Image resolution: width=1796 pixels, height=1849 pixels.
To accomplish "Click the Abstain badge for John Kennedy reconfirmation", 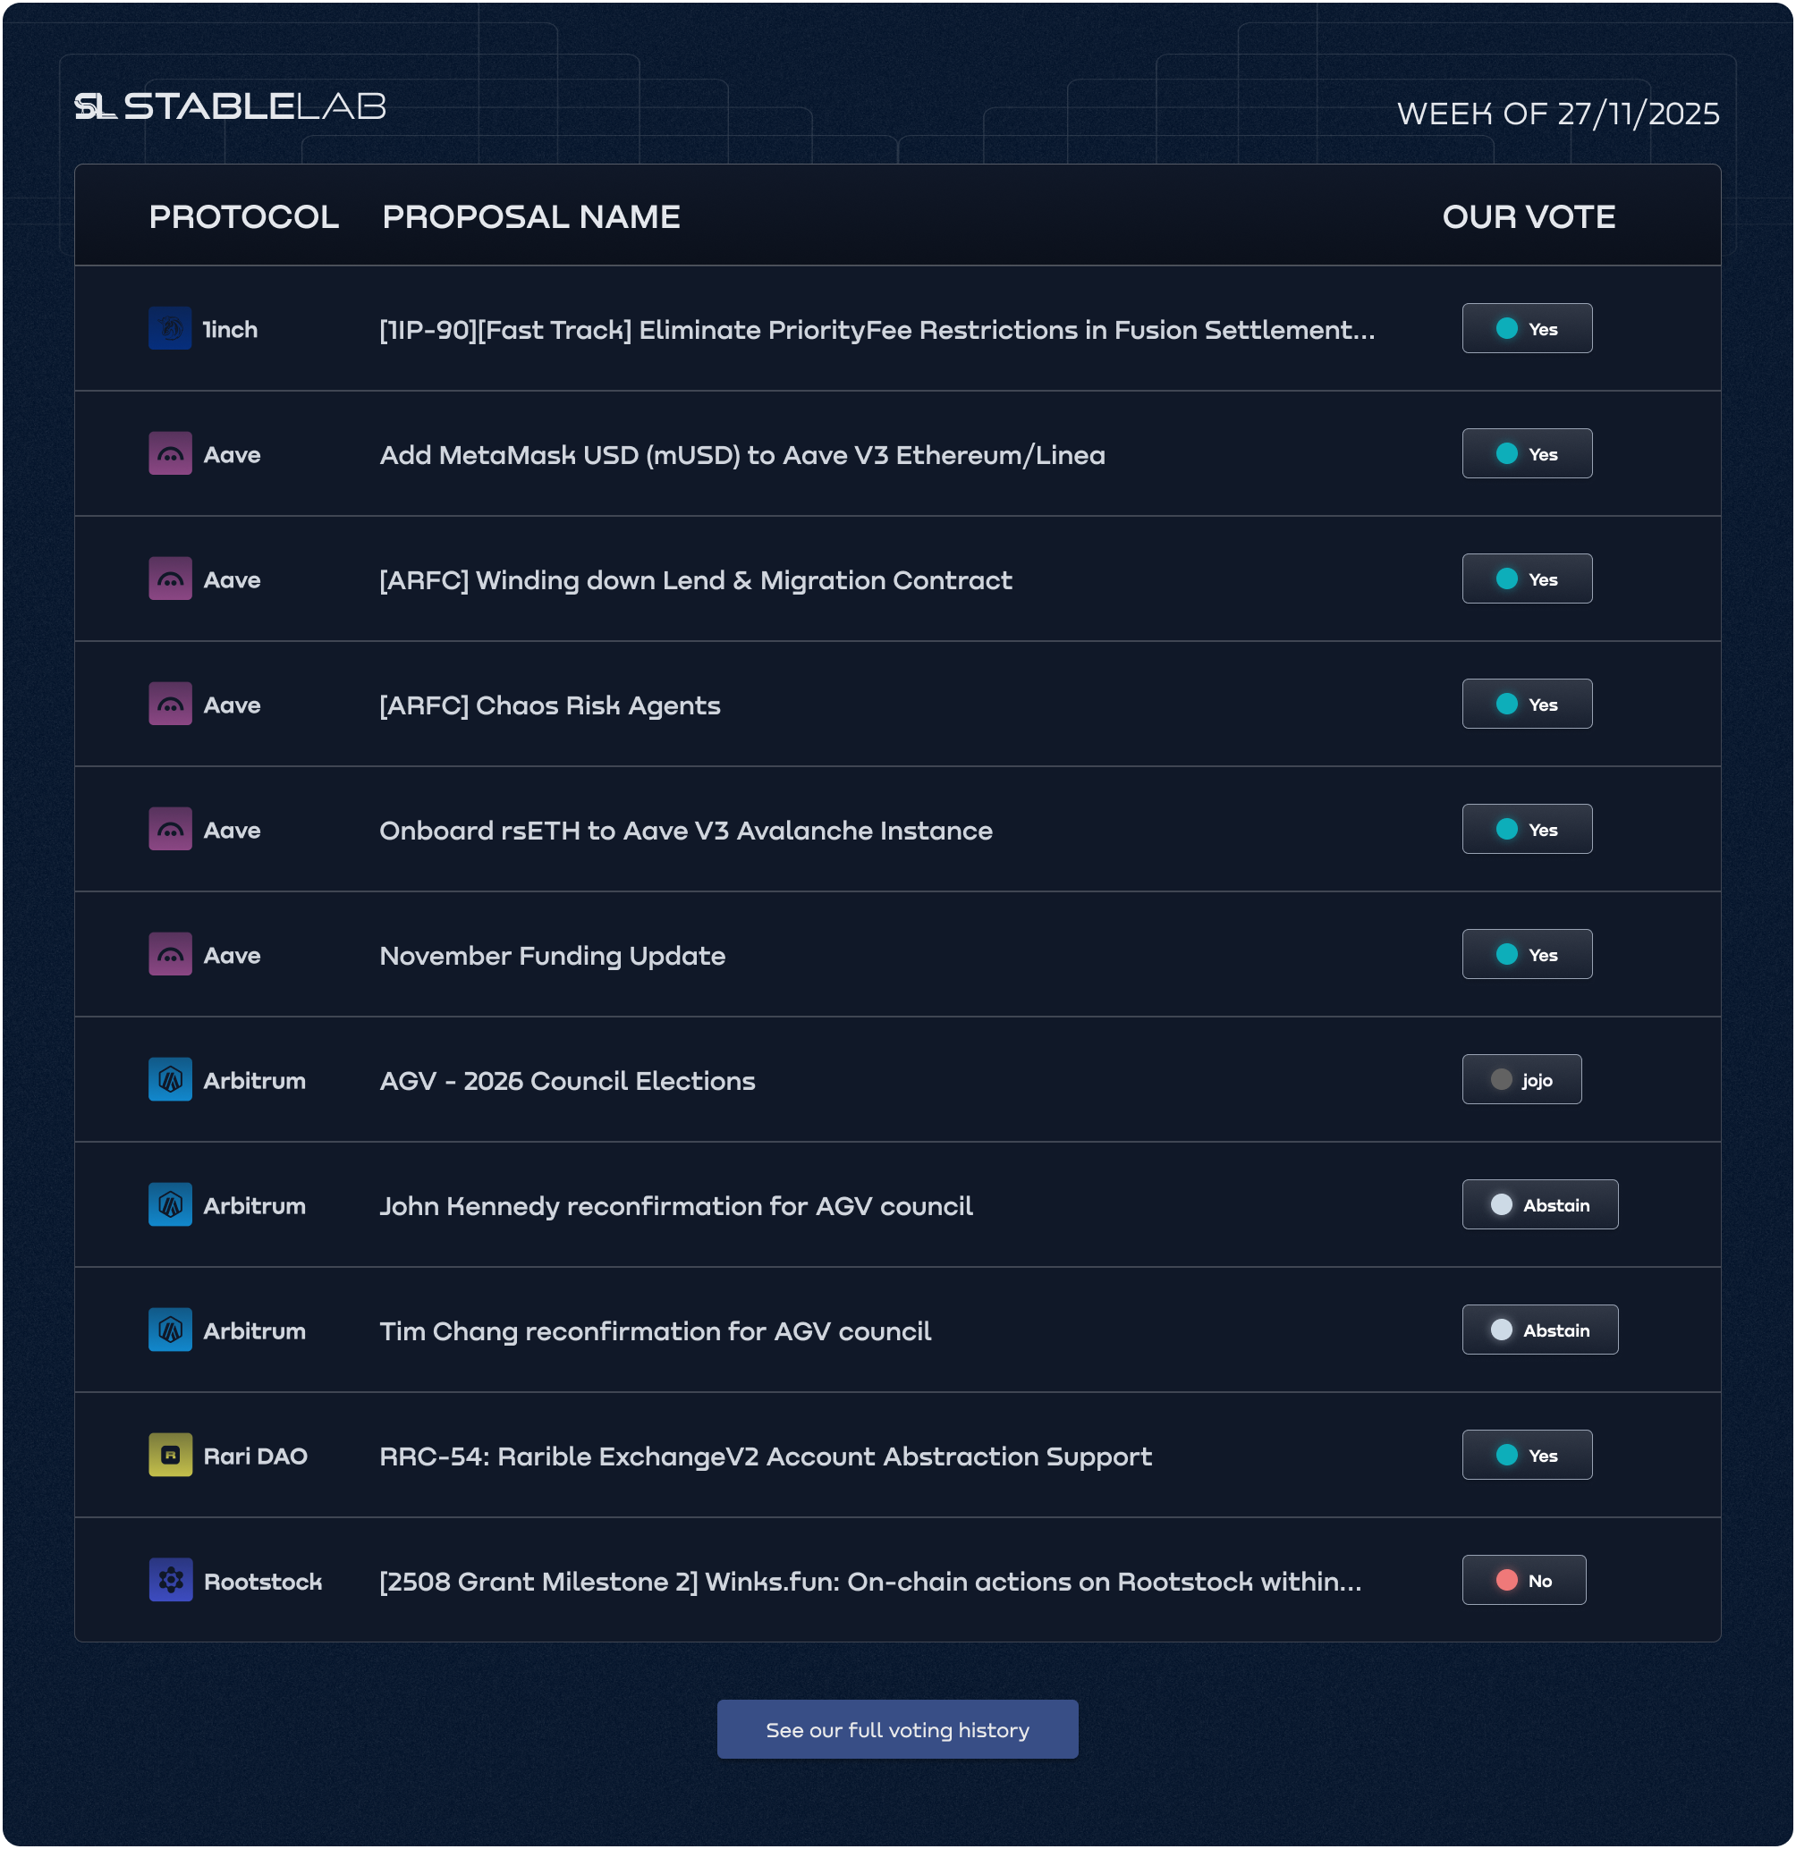I will 1540,1204.
